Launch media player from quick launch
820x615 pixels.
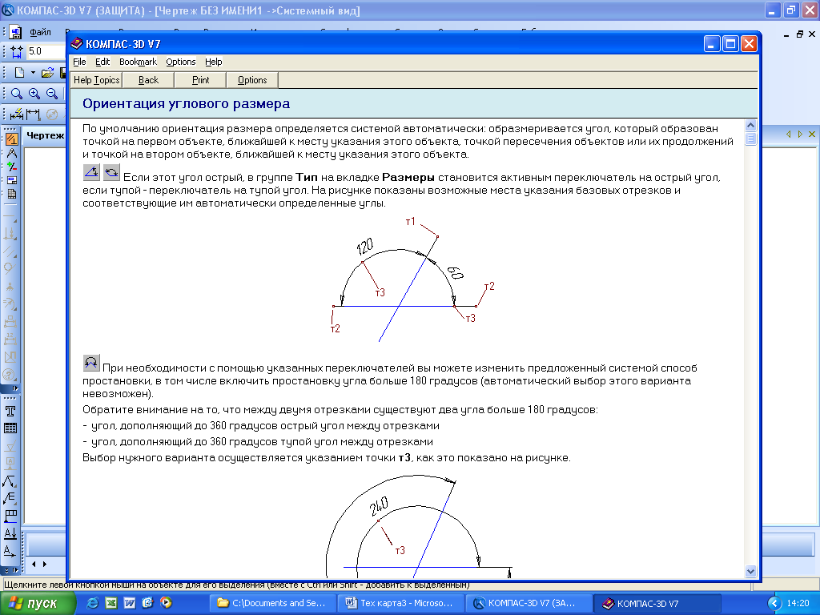click(x=166, y=603)
